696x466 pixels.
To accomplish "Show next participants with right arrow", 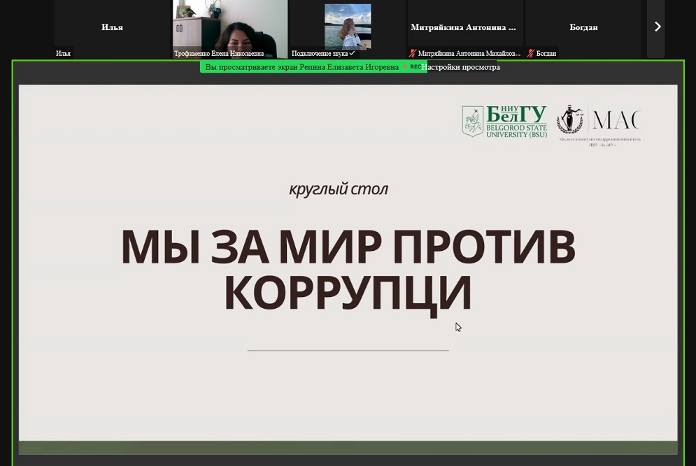I will tap(656, 27).
